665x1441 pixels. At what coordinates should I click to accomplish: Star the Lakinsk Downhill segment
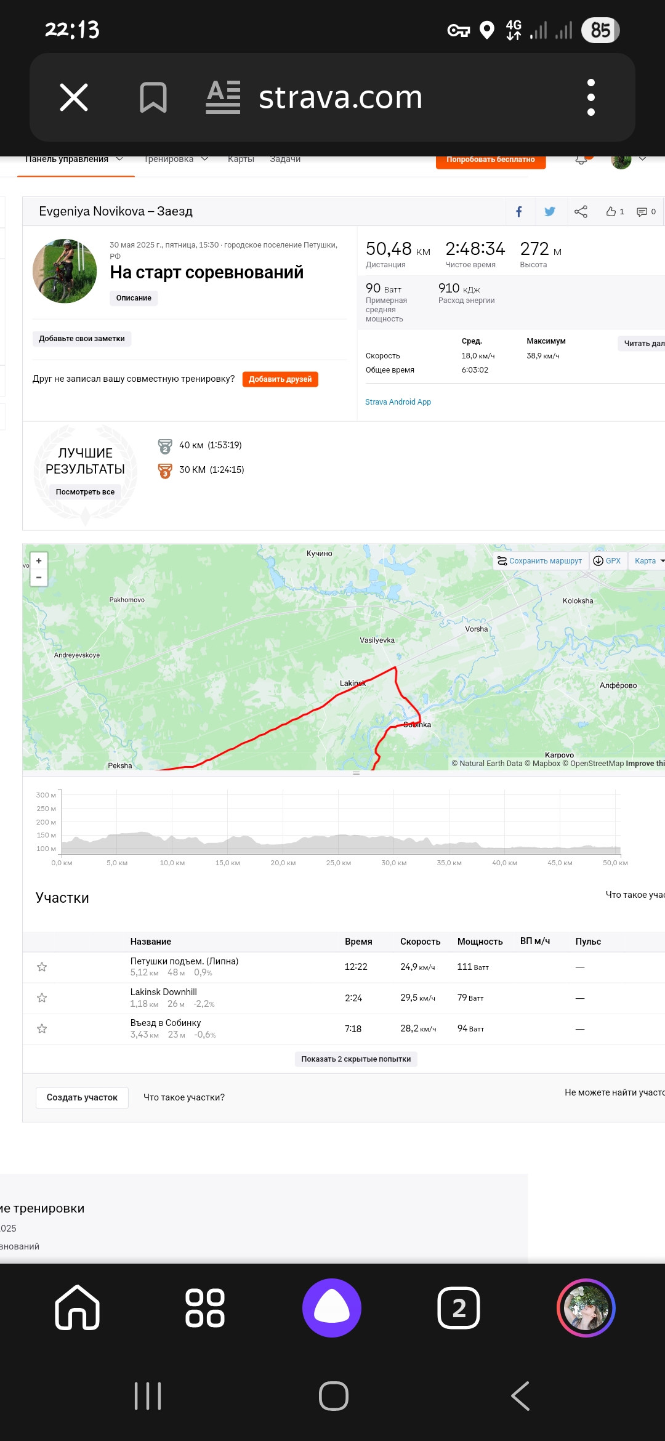42,998
